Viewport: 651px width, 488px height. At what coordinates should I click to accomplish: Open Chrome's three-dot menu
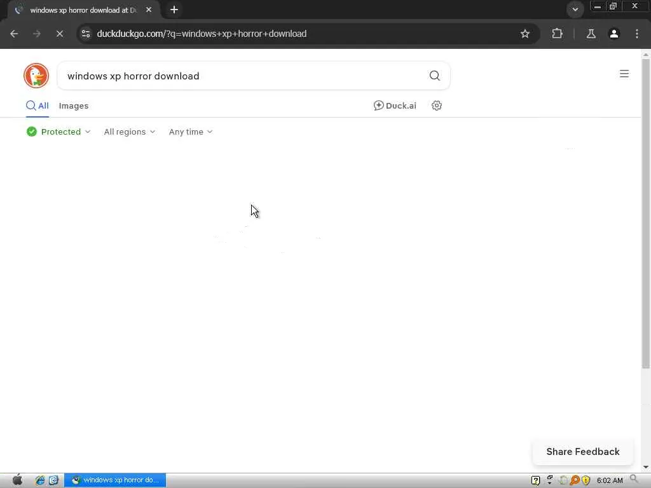coord(637,34)
